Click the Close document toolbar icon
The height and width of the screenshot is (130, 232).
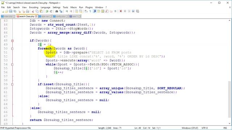click(x=19, y=11)
